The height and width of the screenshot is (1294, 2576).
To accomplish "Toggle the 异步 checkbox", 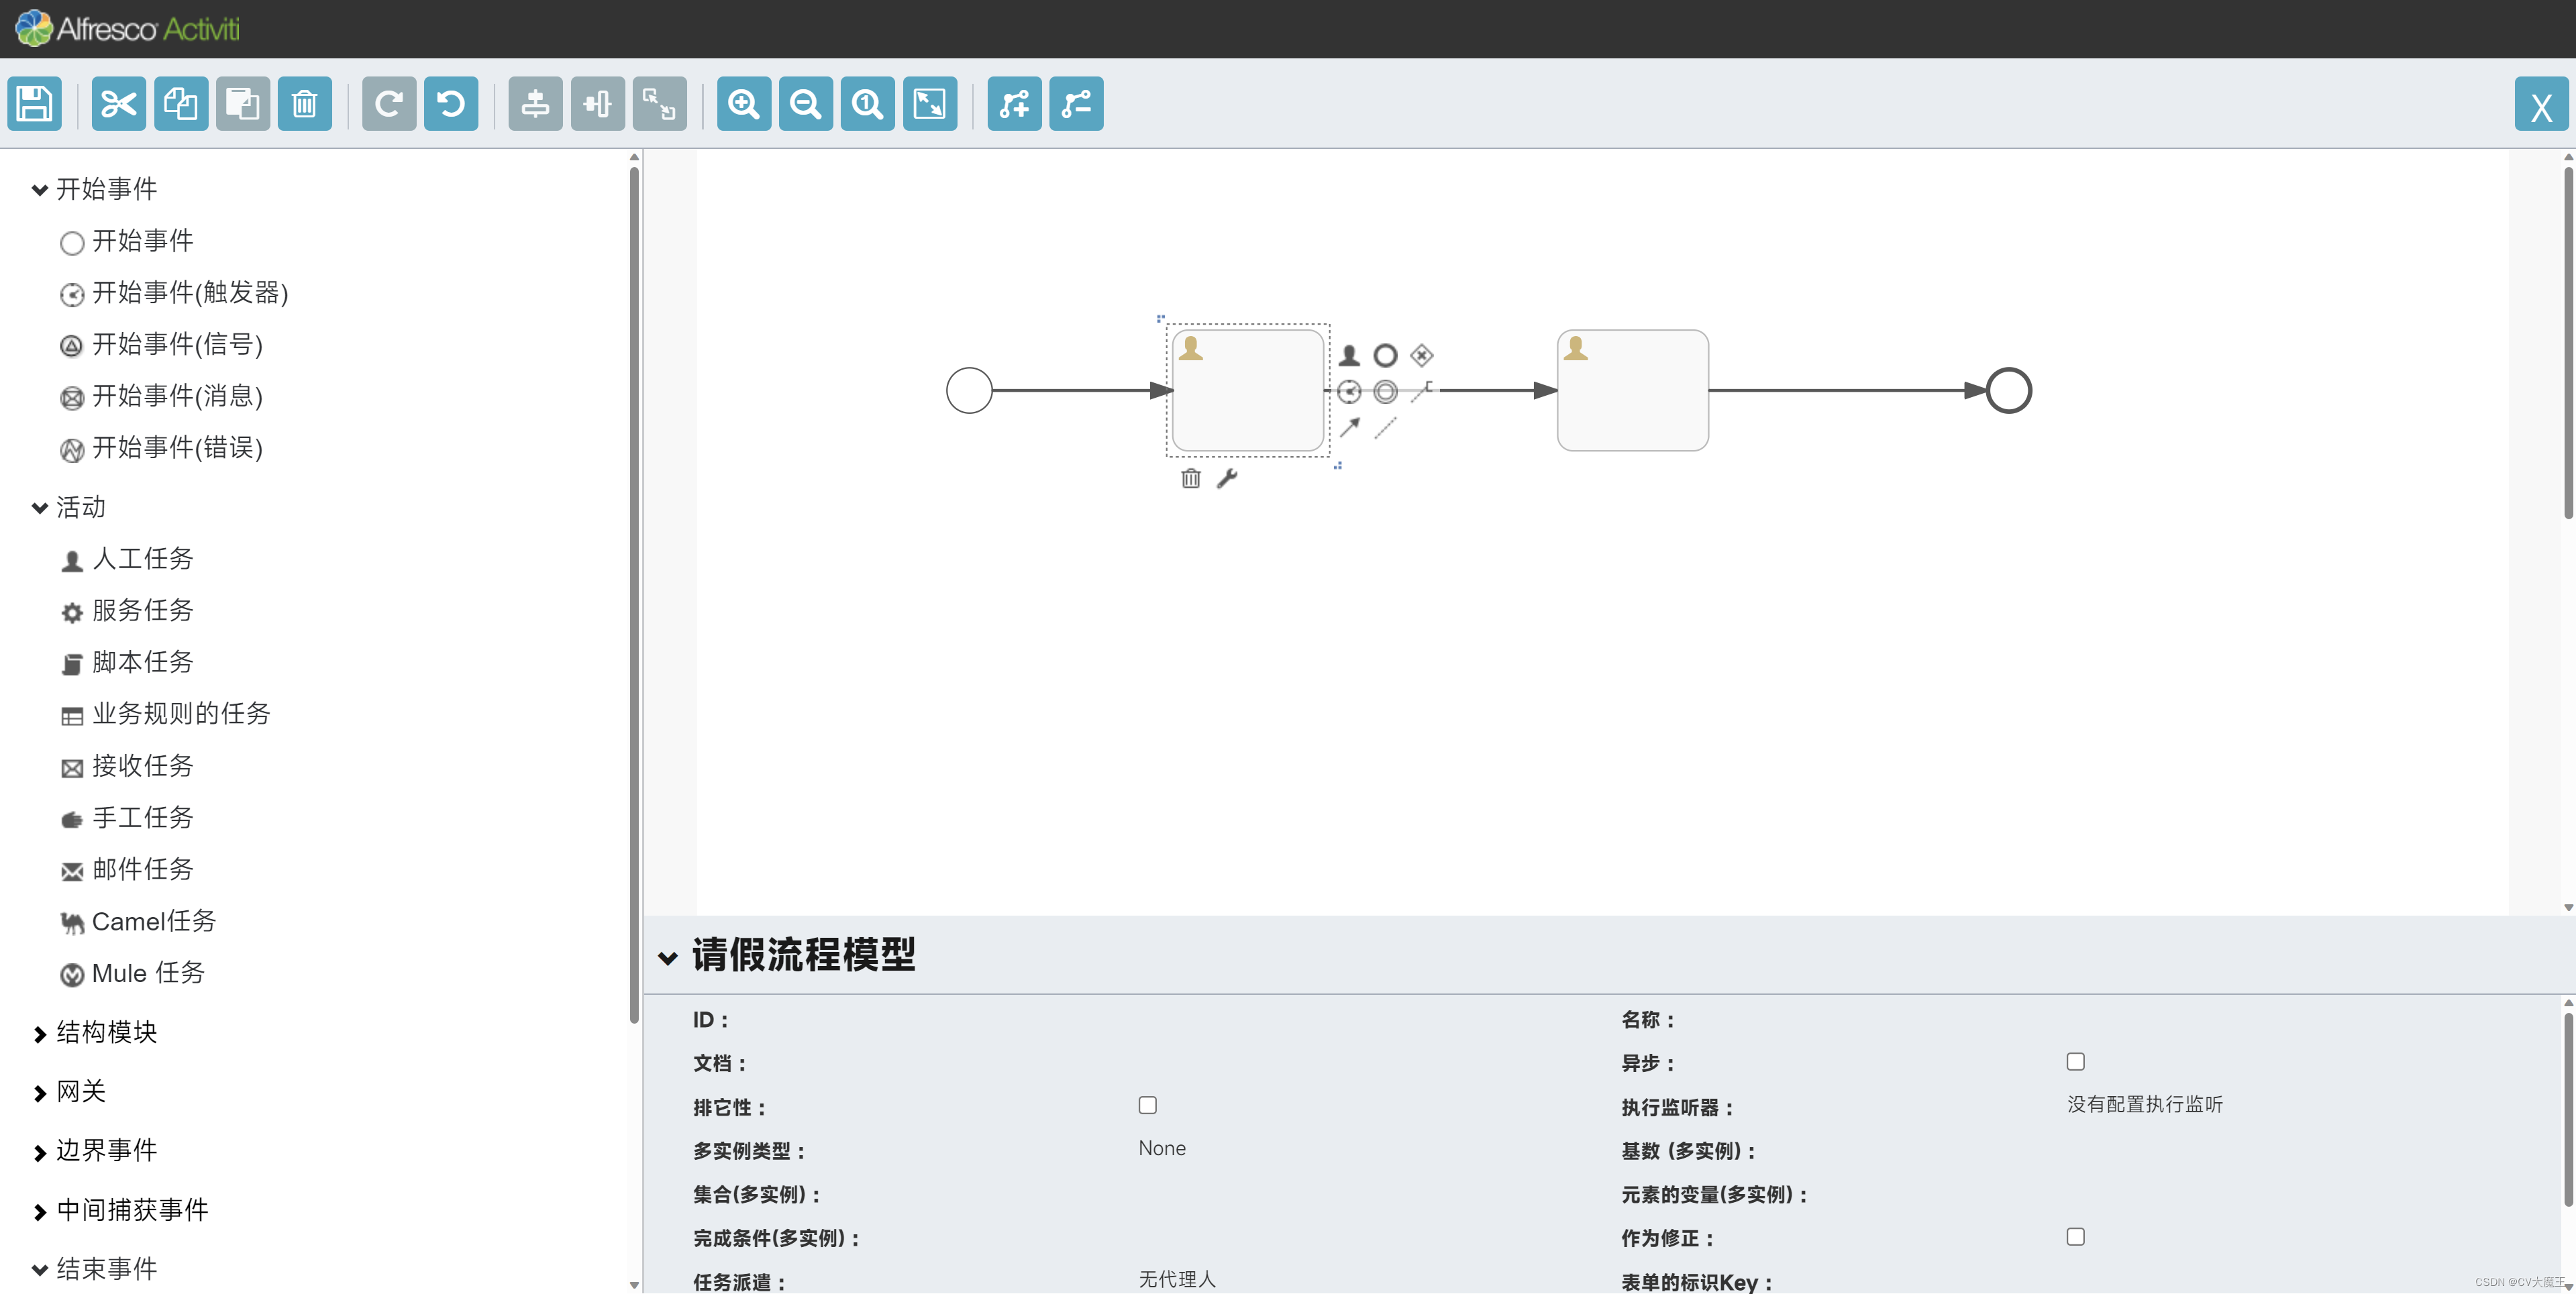I will (x=2075, y=1061).
